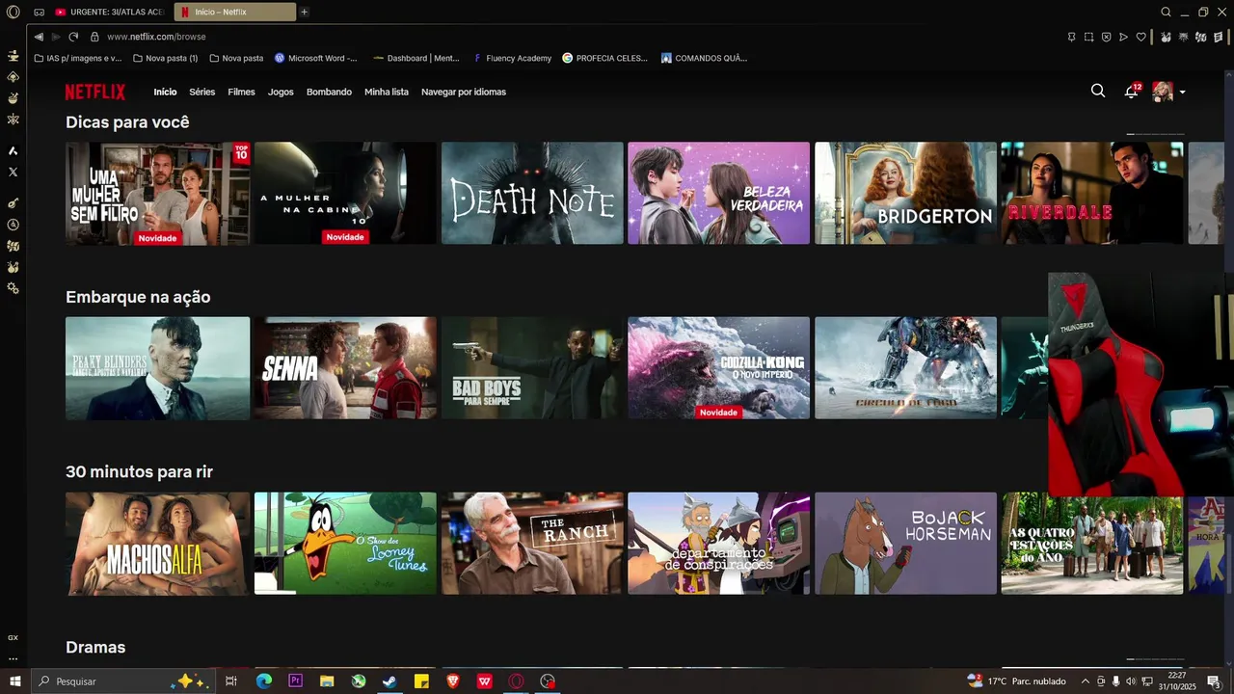Open the Dashboard | Ment... bookmark
Viewport: 1234px width, 694px height.
(416, 58)
